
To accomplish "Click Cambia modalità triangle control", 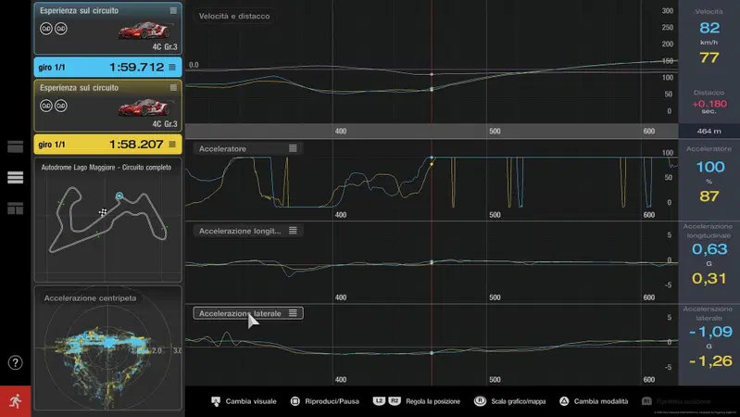I will (594, 401).
